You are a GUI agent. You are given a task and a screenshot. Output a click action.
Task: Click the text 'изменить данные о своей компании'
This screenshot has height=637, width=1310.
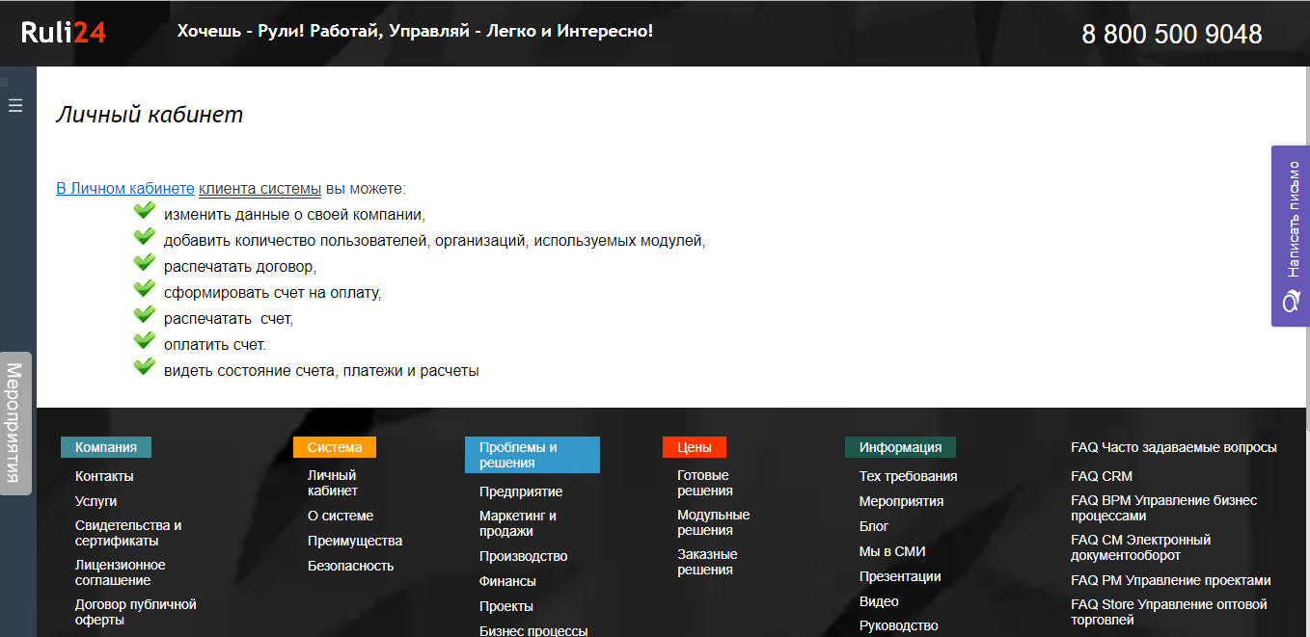294,214
